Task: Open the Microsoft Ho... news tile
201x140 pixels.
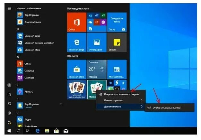Action: [x=117, y=70]
